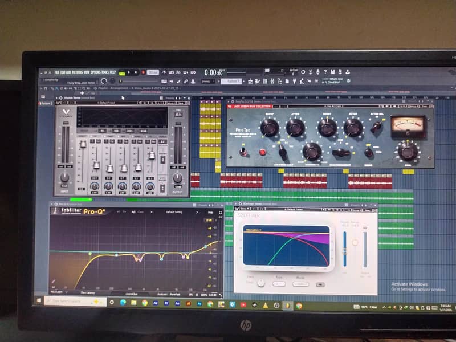Image resolution: width=456 pixels, height=342 pixels.
Task: Click the fullscreen icon in Pro-Q header
Action: pos(220,211)
